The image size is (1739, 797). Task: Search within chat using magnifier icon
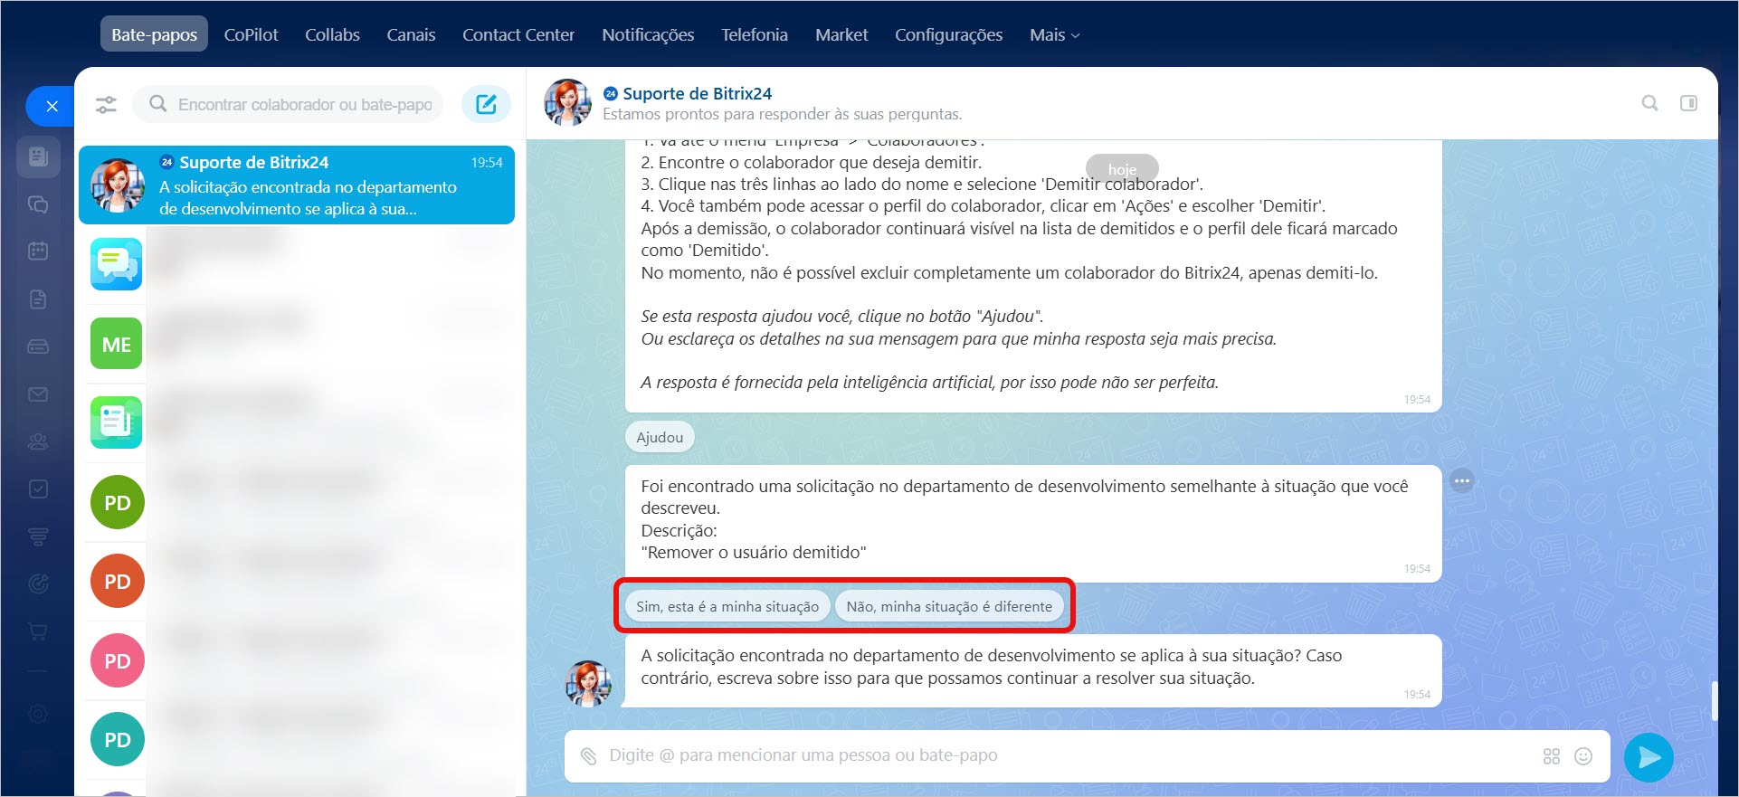pos(1649,103)
